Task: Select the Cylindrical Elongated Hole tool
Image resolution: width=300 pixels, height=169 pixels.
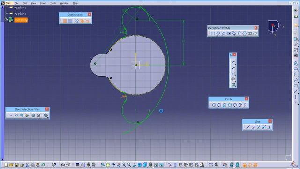Action: click(x=234, y=33)
